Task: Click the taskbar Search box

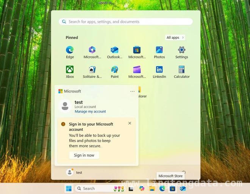Action: pyautogui.click(x=100, y=189)
